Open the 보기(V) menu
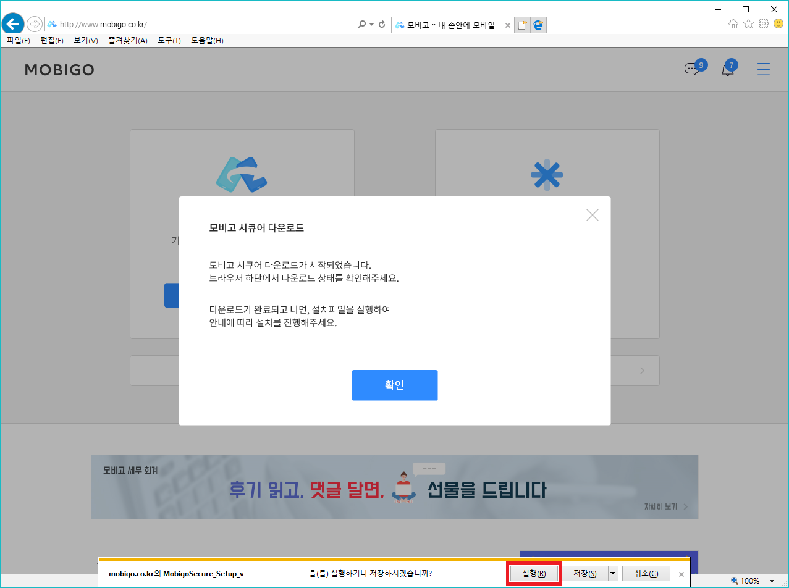The height and width of the screenshot is (588, 789). click(86, 41)
